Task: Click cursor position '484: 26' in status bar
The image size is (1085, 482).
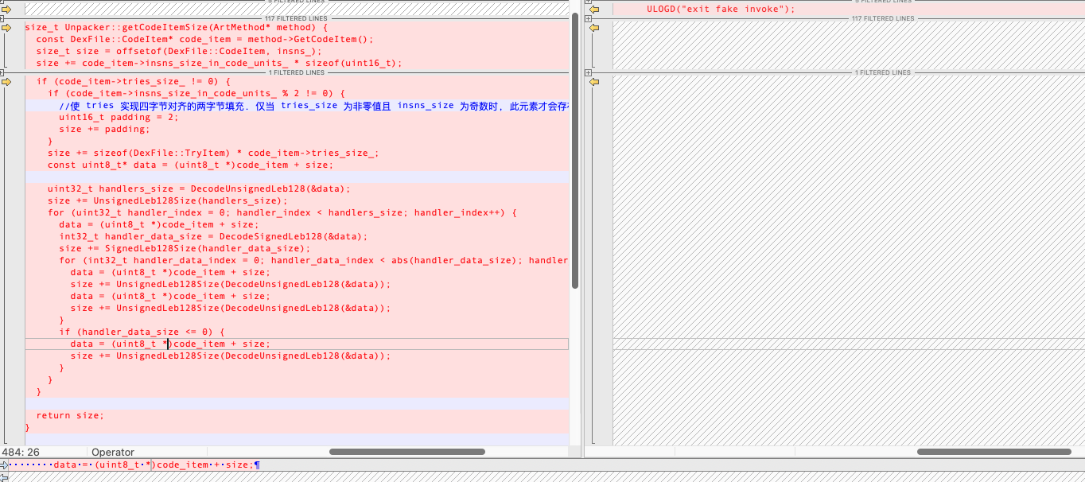Action: coord(21,452)
